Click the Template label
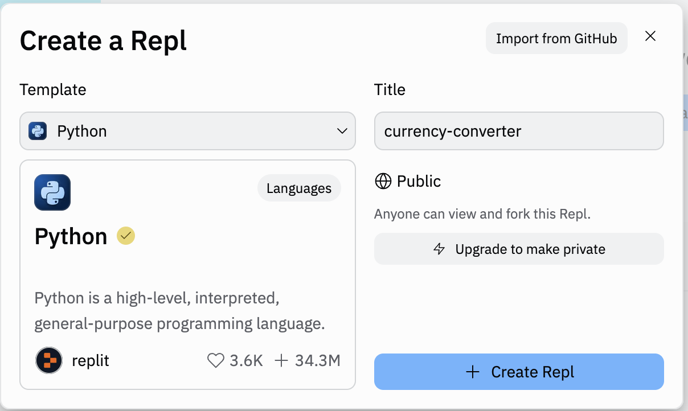 tap(53, 89)
